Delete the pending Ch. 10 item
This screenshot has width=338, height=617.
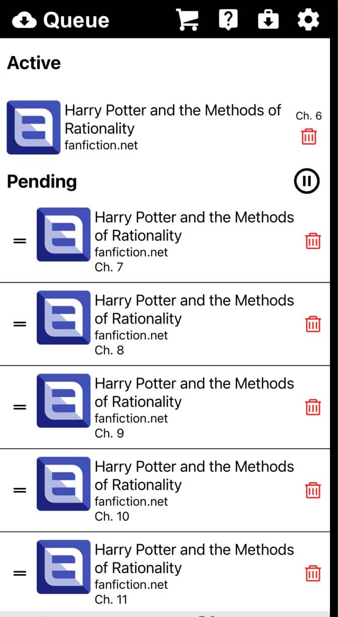pos(313,490)
